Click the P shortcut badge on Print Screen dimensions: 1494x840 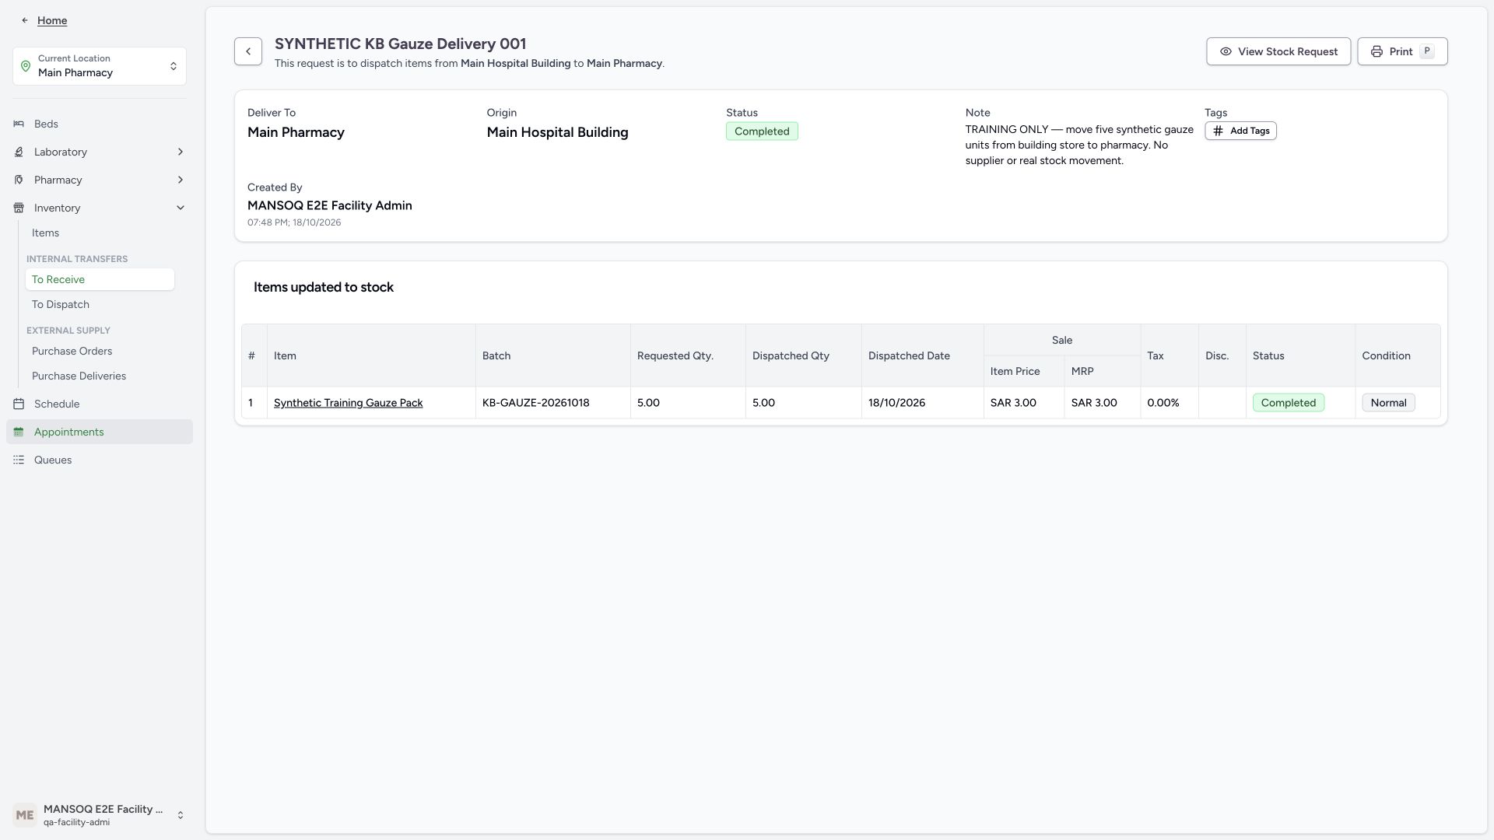[1427, 51]
